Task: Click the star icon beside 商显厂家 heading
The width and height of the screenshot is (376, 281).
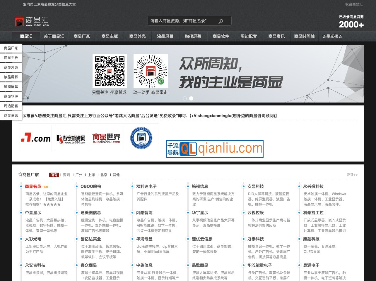Action: tap(19, 174)
